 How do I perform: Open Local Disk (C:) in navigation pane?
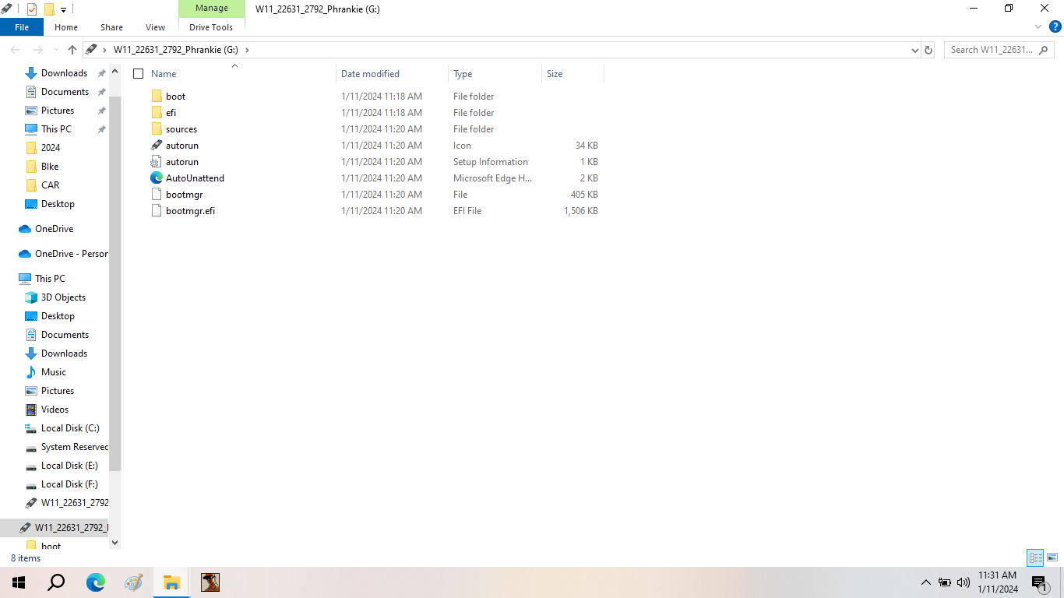[x=70, y=428]
